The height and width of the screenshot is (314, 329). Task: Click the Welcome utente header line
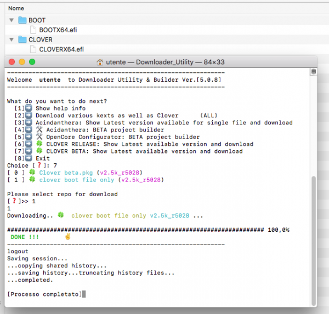[114, 80]
